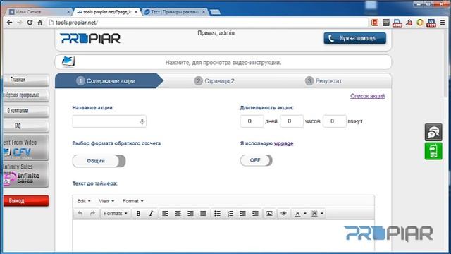Click the microphone icon in Название акции field

tap(142, 121)
